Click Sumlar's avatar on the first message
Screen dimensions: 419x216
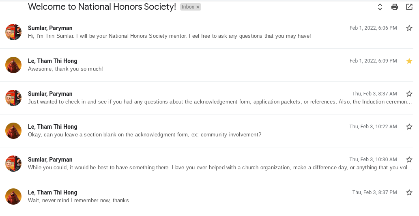pos(13,32)
